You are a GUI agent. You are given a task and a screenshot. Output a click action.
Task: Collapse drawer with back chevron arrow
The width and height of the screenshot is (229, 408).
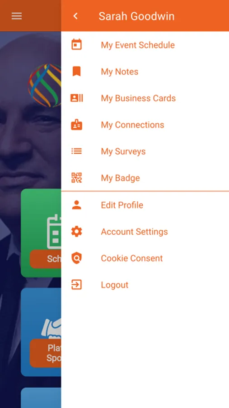(75, 16)
